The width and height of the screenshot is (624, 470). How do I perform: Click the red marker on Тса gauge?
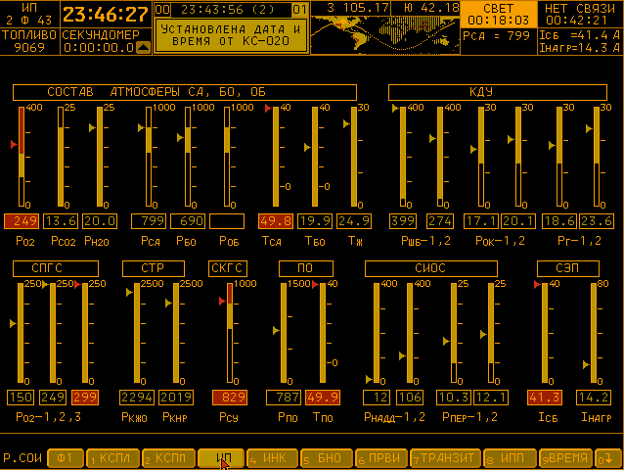[268, 109]
